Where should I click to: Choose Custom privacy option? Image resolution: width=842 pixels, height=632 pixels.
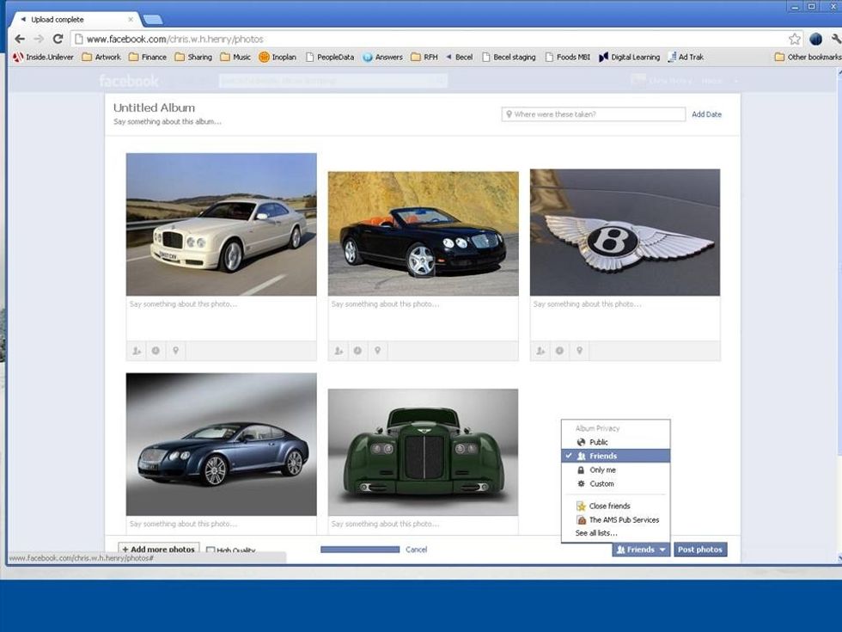click(616, 483)
